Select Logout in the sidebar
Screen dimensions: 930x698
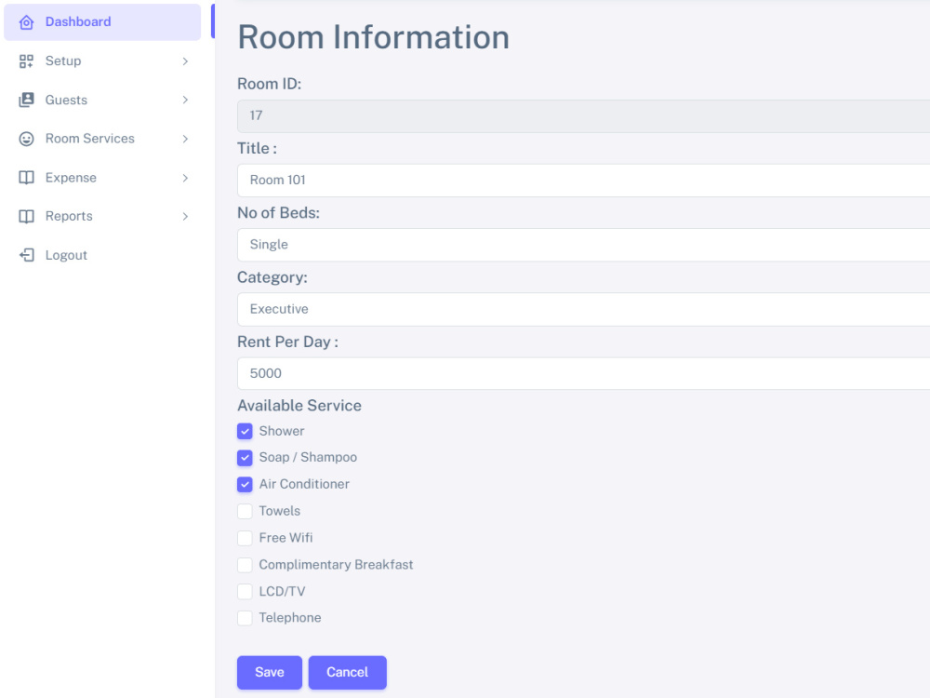point(102,255)
